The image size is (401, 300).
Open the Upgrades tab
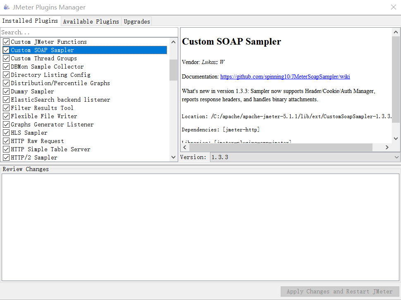[137, 21]
